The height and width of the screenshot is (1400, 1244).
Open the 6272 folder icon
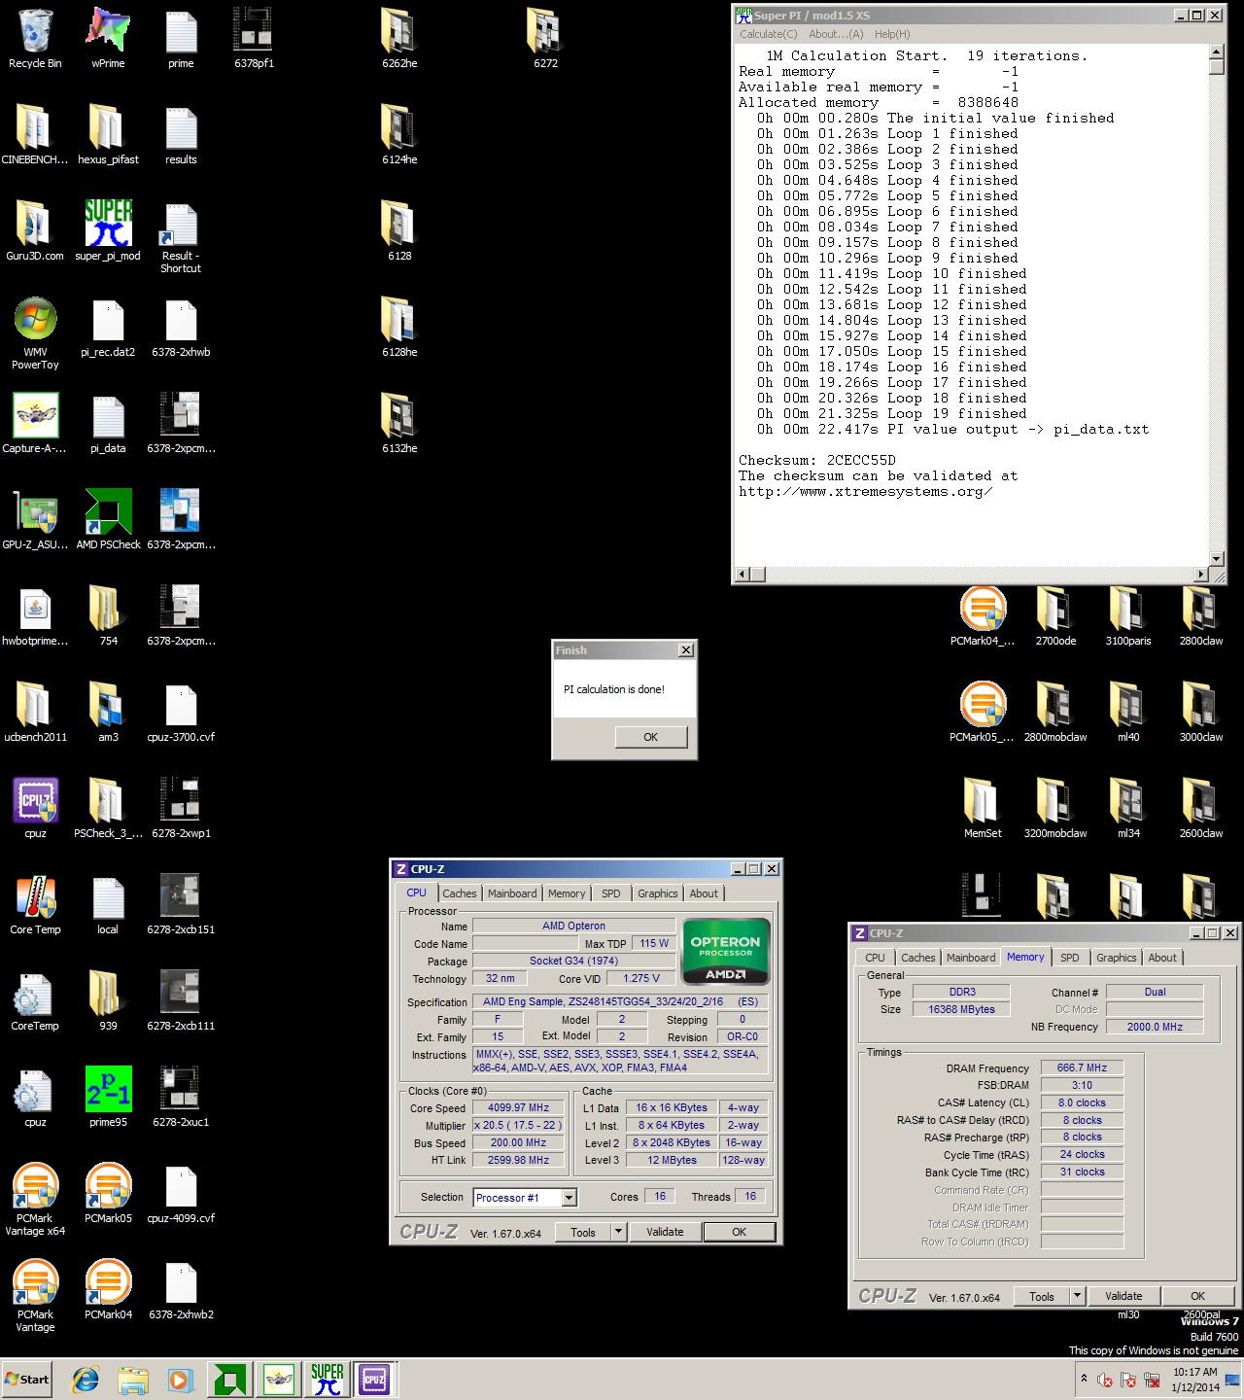545,39
